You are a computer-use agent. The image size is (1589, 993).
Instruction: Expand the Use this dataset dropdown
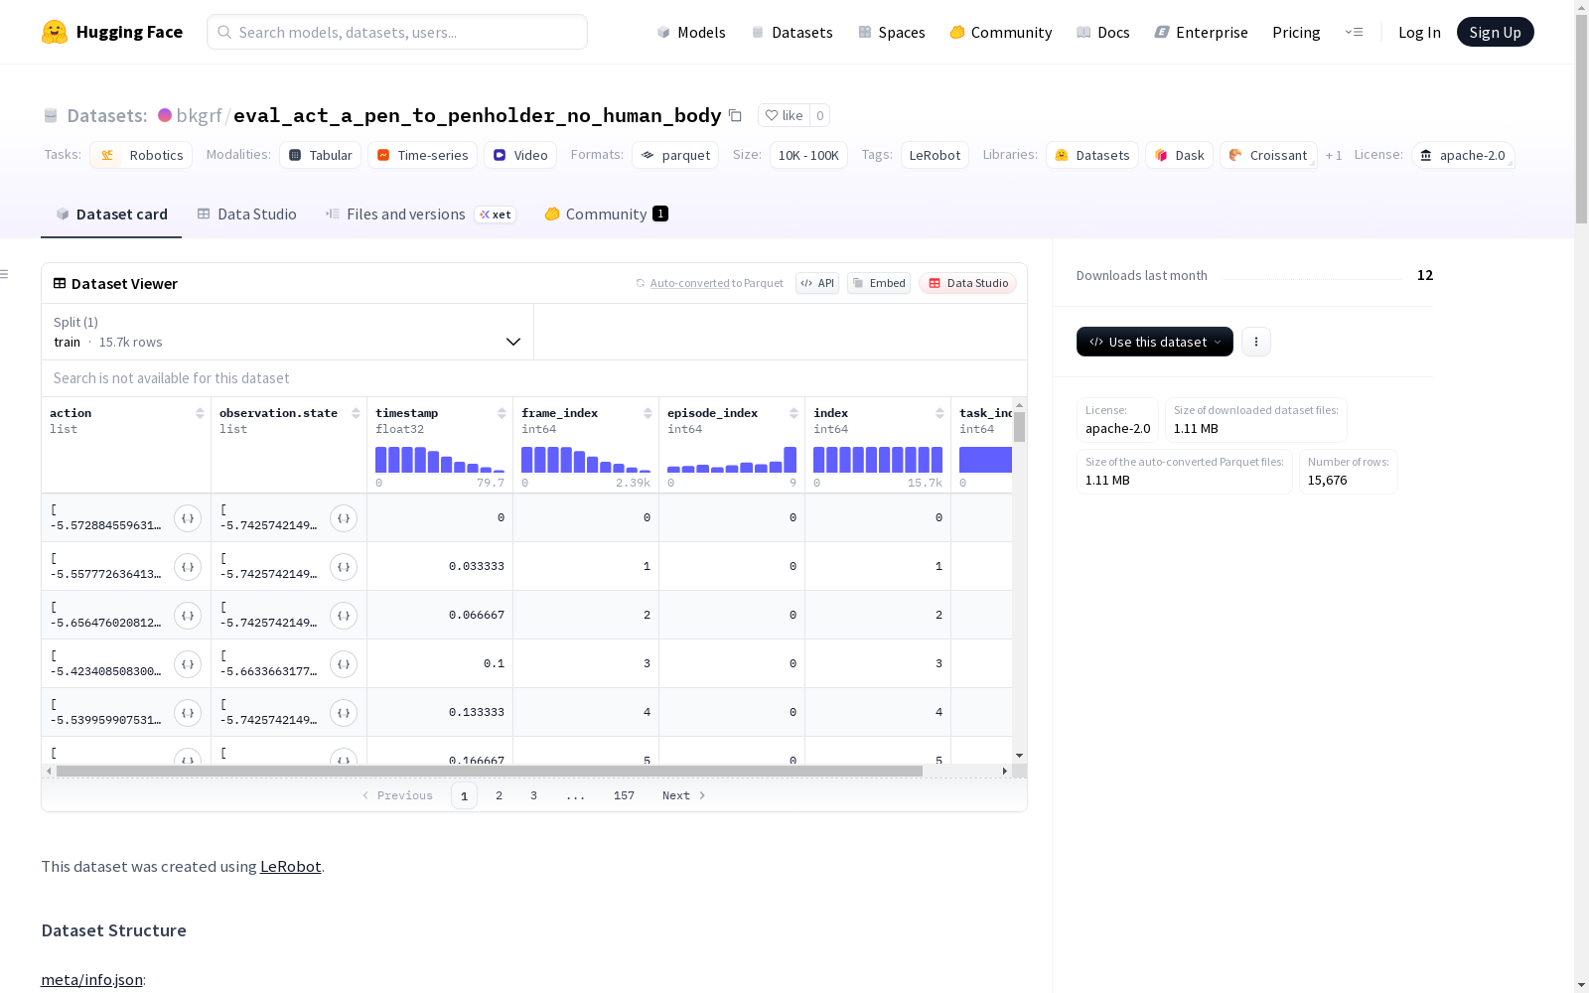pos(1155,342)
